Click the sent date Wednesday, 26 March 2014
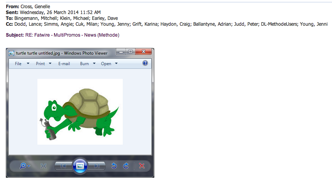This screenshot has height=182, width=332. tap(49, 12)
